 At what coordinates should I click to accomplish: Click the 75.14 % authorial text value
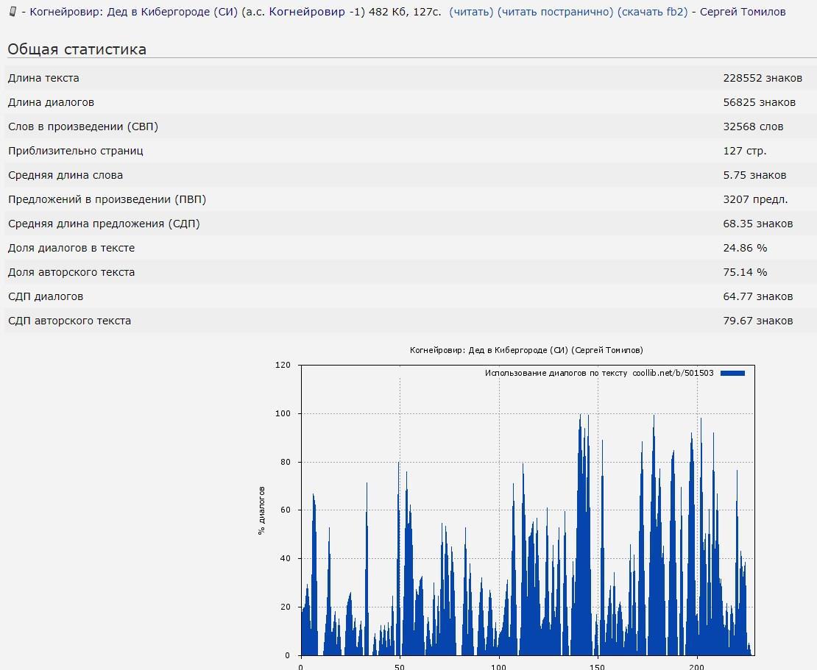coord(745,272)
